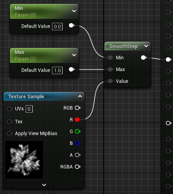The width and height of the screenshot is (173, 194).
Task: Edit Min Default Value field 0.0
Action: click(58, 27)
